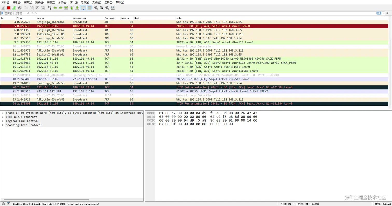Open the 编辑(E) menu
The height and width of the screenshot is (206, 392).
(17, 2)
